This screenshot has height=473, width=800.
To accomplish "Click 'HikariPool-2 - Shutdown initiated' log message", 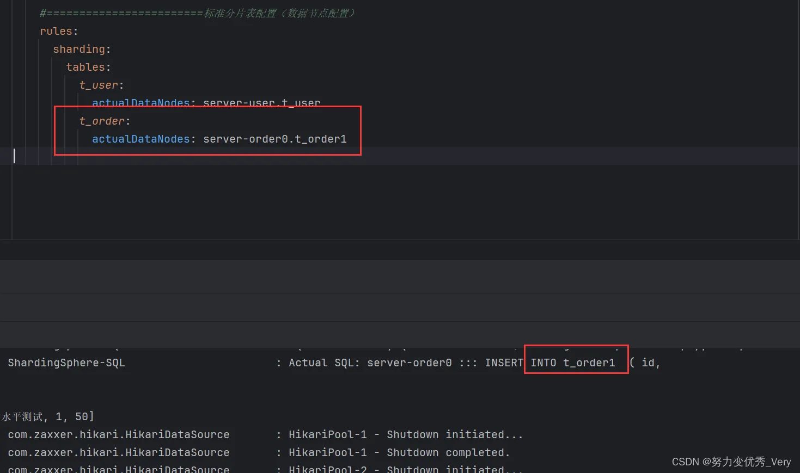I will (x=406, y=469).
